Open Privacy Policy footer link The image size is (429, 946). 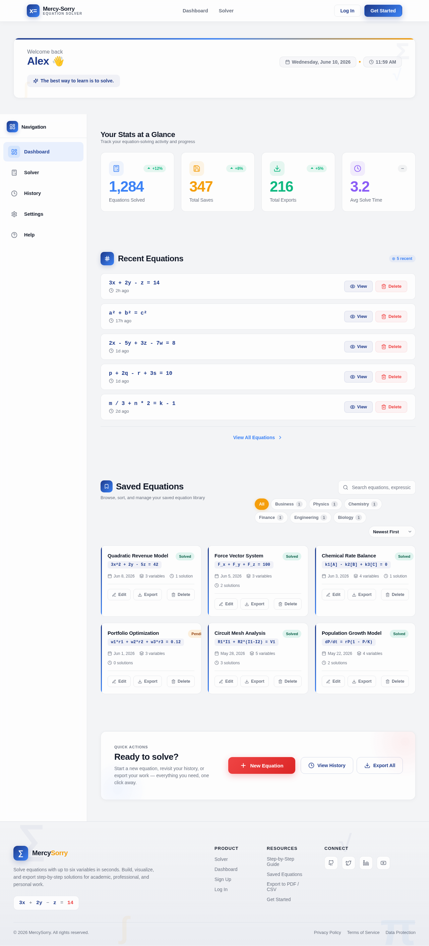click(327, 932)
